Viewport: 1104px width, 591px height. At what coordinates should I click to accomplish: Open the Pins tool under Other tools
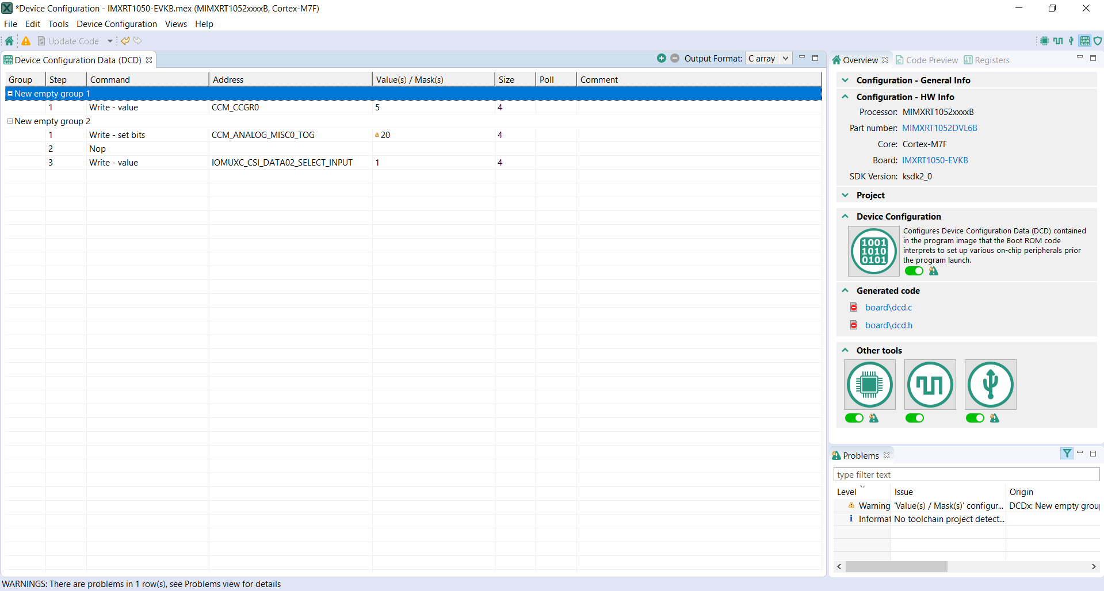tap(870, 385)
